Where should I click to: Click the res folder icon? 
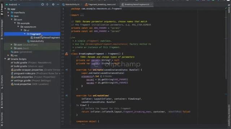tap(12, 56)
